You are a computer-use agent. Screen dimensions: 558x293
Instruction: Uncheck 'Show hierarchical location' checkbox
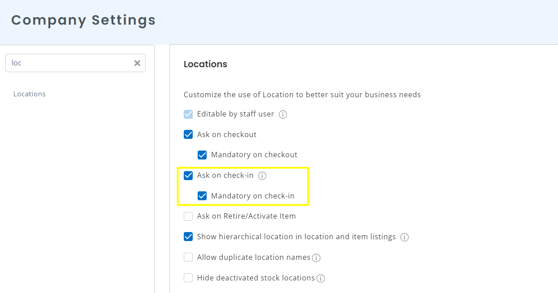[x=188, y=237]
